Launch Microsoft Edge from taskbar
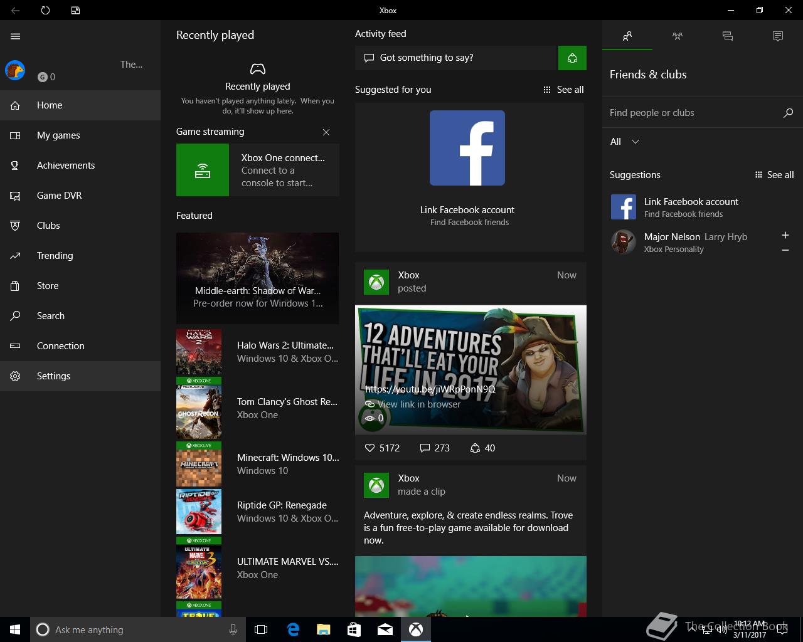The image size is (803, 642). pos(292,629)
